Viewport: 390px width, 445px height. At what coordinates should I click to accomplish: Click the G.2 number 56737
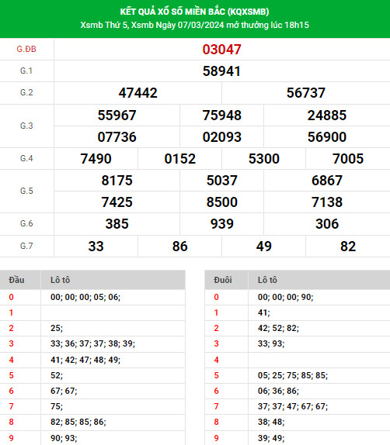pyautogui.click(x=306, y=93)
